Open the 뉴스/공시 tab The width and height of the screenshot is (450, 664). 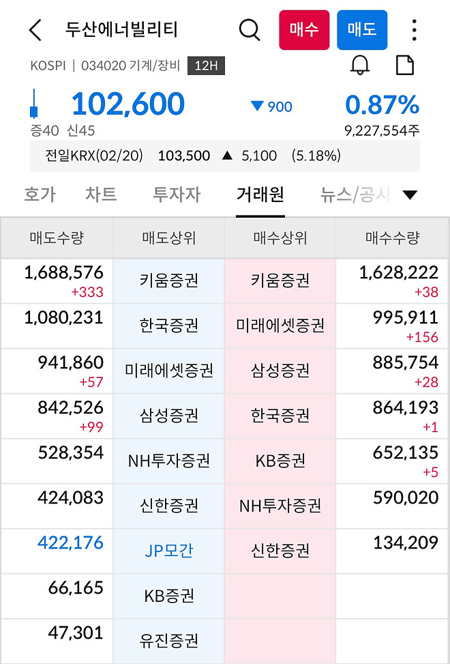pos(355,194)
